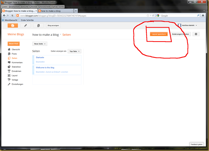Viewport: 209px width, 151px height.
Task: Click the URL address bar
Action: pyautogui.click(x=83, y=16)
